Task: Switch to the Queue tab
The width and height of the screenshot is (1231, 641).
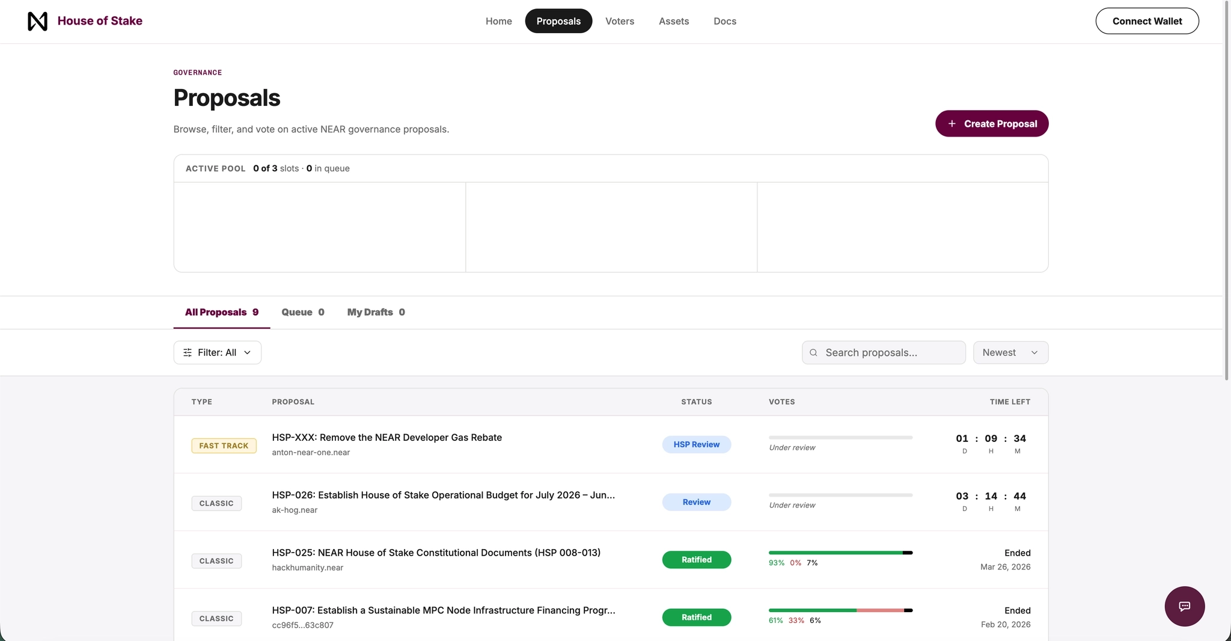Action: pos(303,312)
